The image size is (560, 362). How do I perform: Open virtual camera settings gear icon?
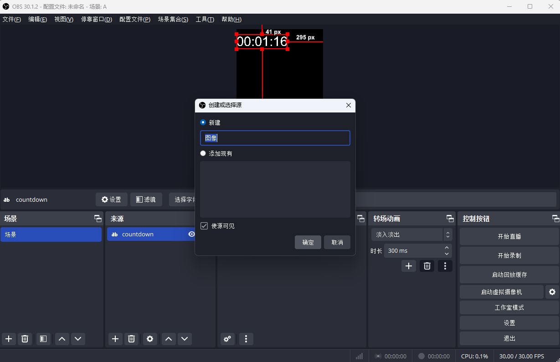click(x=552, y=292)
